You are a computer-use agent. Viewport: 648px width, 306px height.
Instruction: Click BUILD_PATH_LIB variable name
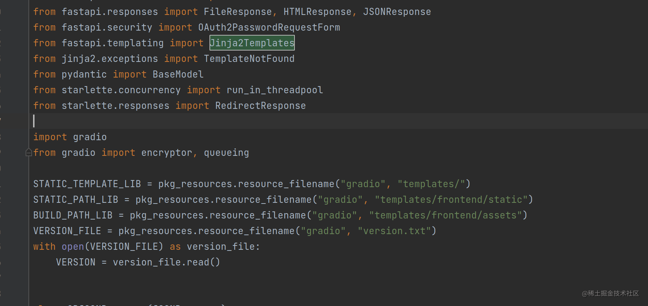pos(73,215)
